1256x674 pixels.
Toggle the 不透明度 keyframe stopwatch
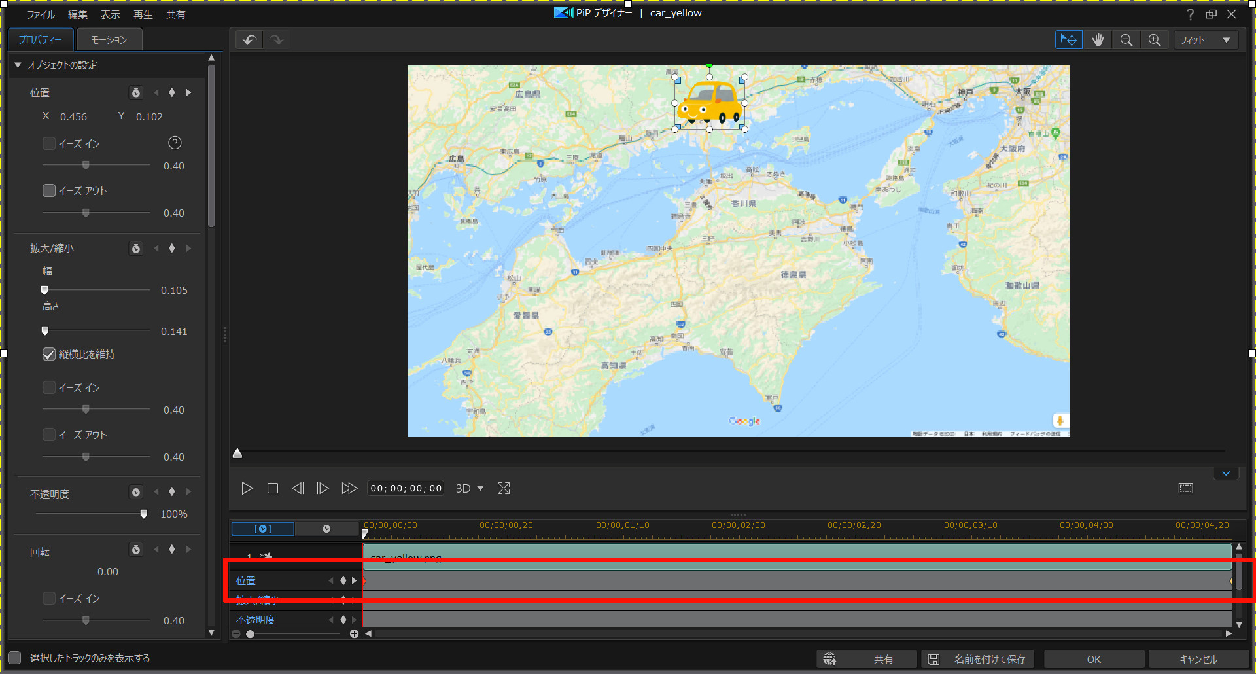coord(135,492)
